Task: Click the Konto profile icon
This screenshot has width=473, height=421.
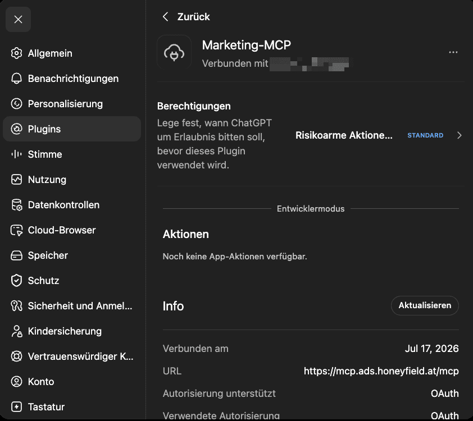Action: pyautogui.click(x=17, y=382)
